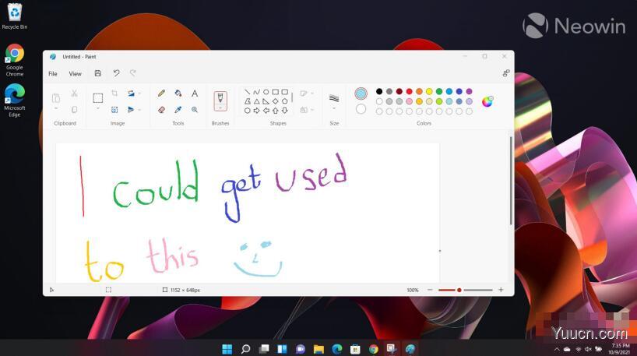This screenshot has height=356, width=637.
Task: Pick the Pentagon shape
Action: point(285,101)
